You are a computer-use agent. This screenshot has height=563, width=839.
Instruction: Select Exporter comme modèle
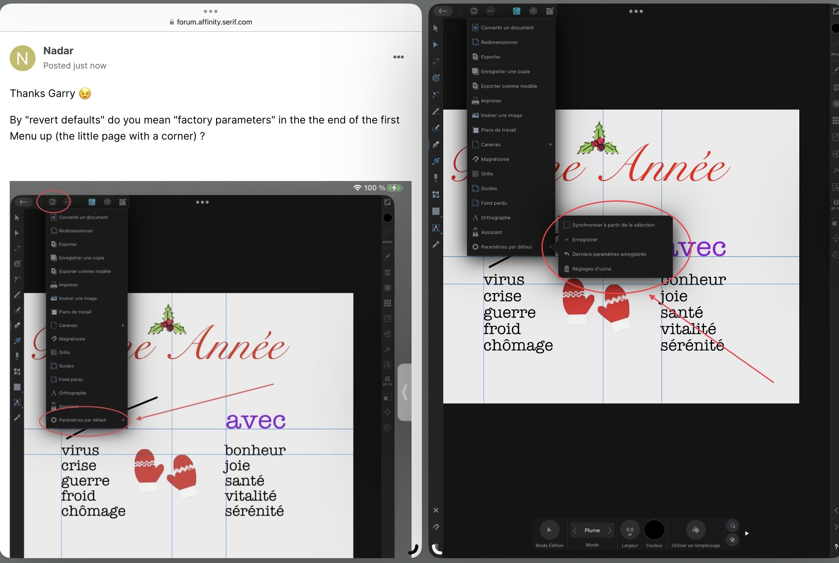(x=511, y=86)
